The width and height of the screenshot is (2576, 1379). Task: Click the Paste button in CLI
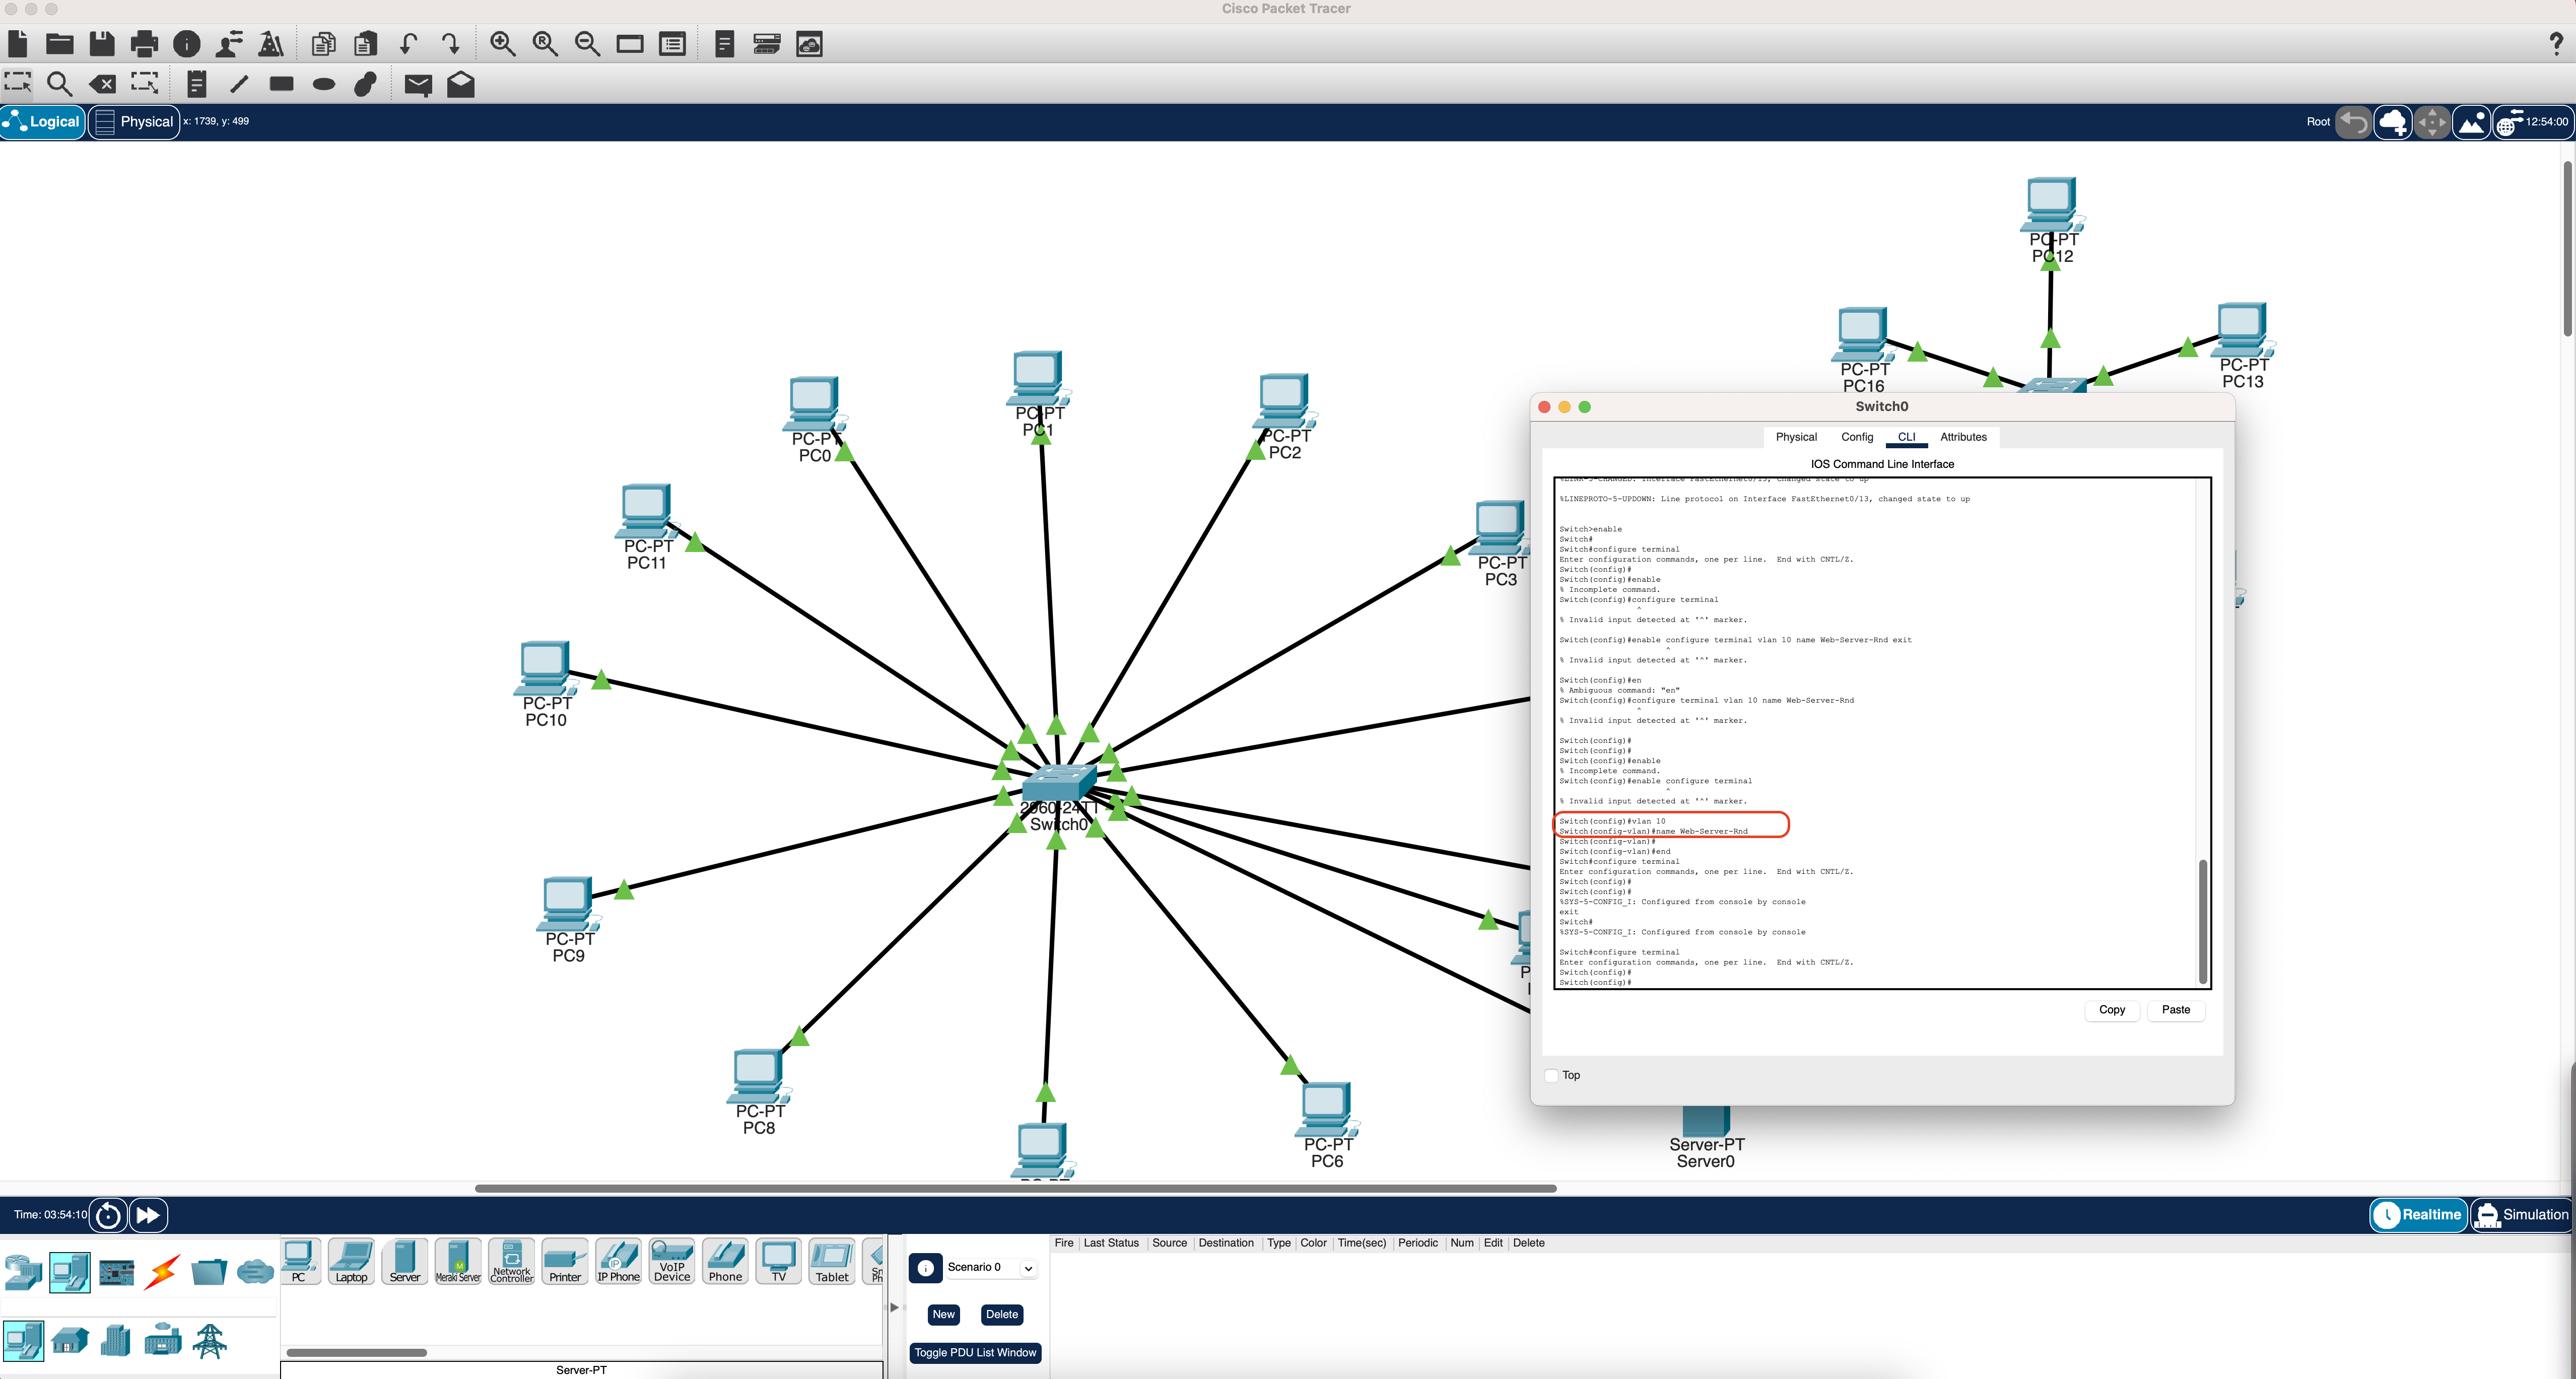coord(2175,1010)
